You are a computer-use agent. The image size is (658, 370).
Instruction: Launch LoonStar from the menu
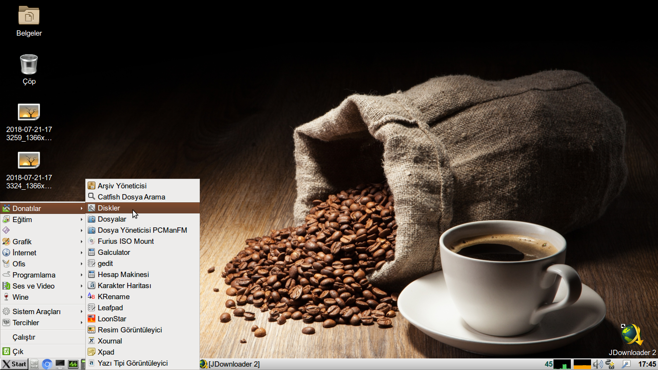tap(143, 319)
